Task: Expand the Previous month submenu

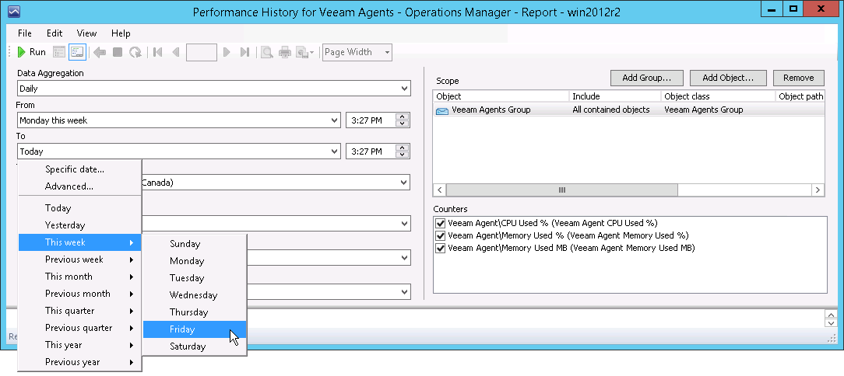Action: tap(79, 294)
